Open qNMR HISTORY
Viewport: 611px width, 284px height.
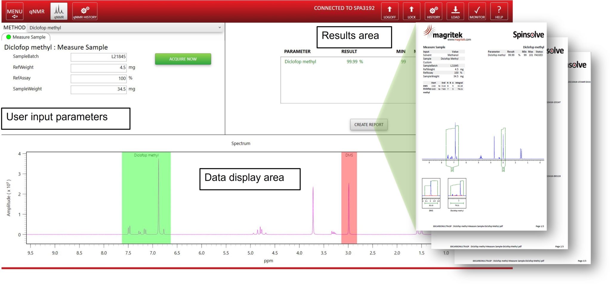click(x=84, y=11)
